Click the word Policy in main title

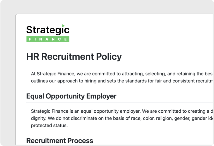pyautogui.click(x=109, y=57)
